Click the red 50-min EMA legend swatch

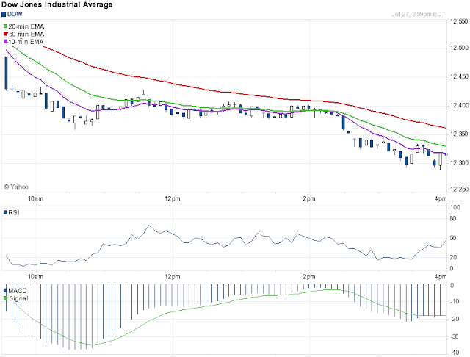[5, 34]
